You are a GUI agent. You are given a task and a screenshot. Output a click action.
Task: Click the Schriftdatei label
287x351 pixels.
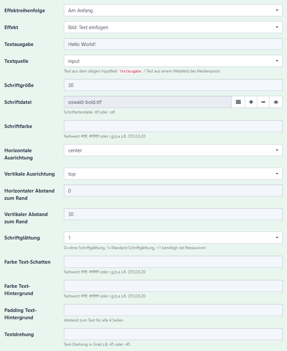click(18, 102)
